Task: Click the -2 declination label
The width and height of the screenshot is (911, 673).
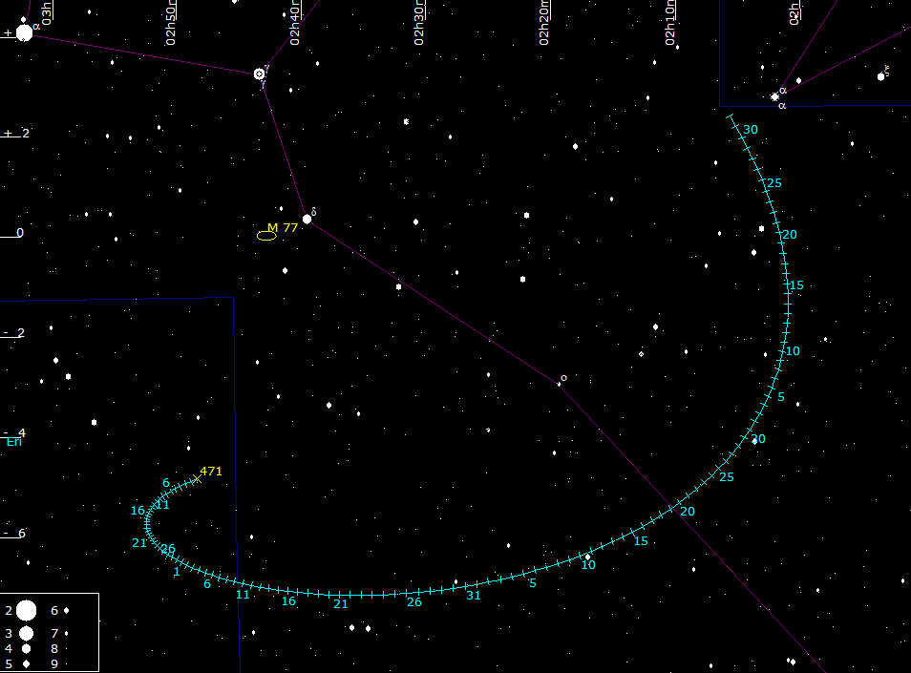Action: pos(14,333)
